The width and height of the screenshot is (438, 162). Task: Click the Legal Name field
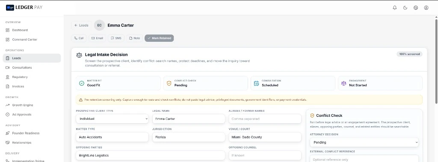point(189,119)
